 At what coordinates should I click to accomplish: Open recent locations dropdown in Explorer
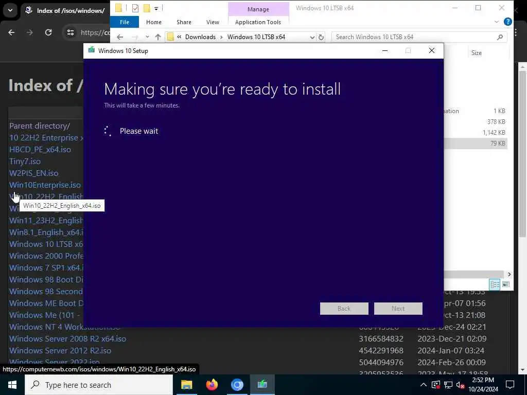(x=147, y=37)
